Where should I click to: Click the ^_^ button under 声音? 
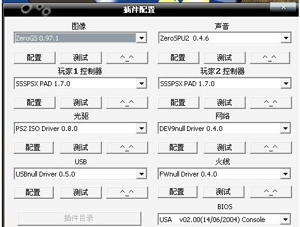click(x=270, y=58)
